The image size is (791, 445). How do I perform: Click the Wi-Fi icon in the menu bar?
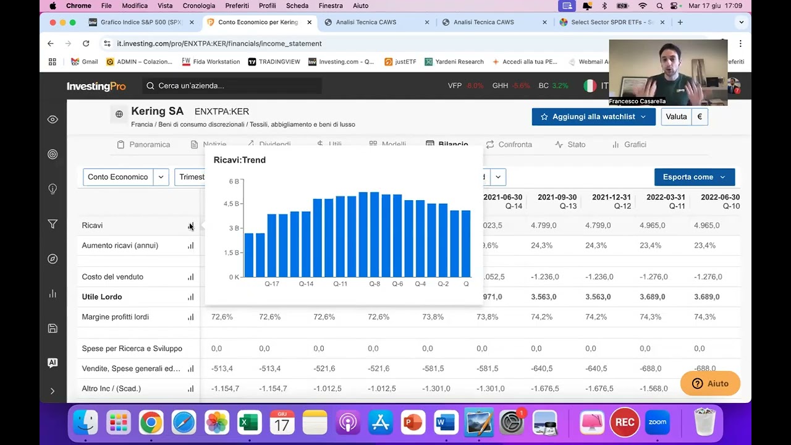tap(643, 6)
